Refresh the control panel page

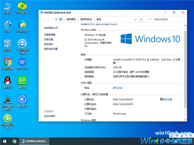pos(141,19)
